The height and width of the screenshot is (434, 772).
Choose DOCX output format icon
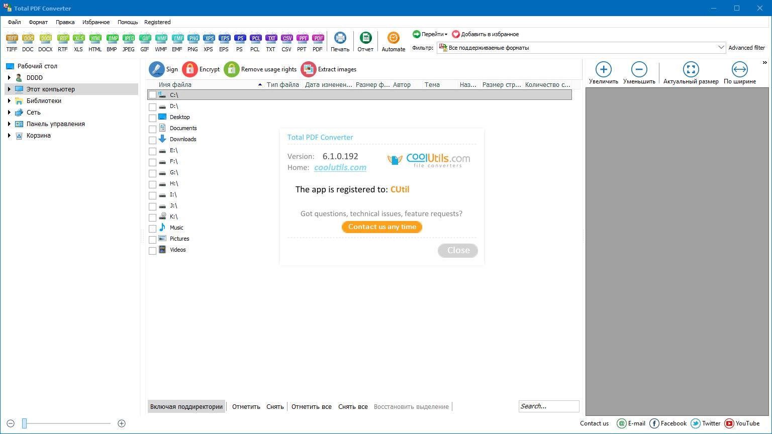coord(45,42)
